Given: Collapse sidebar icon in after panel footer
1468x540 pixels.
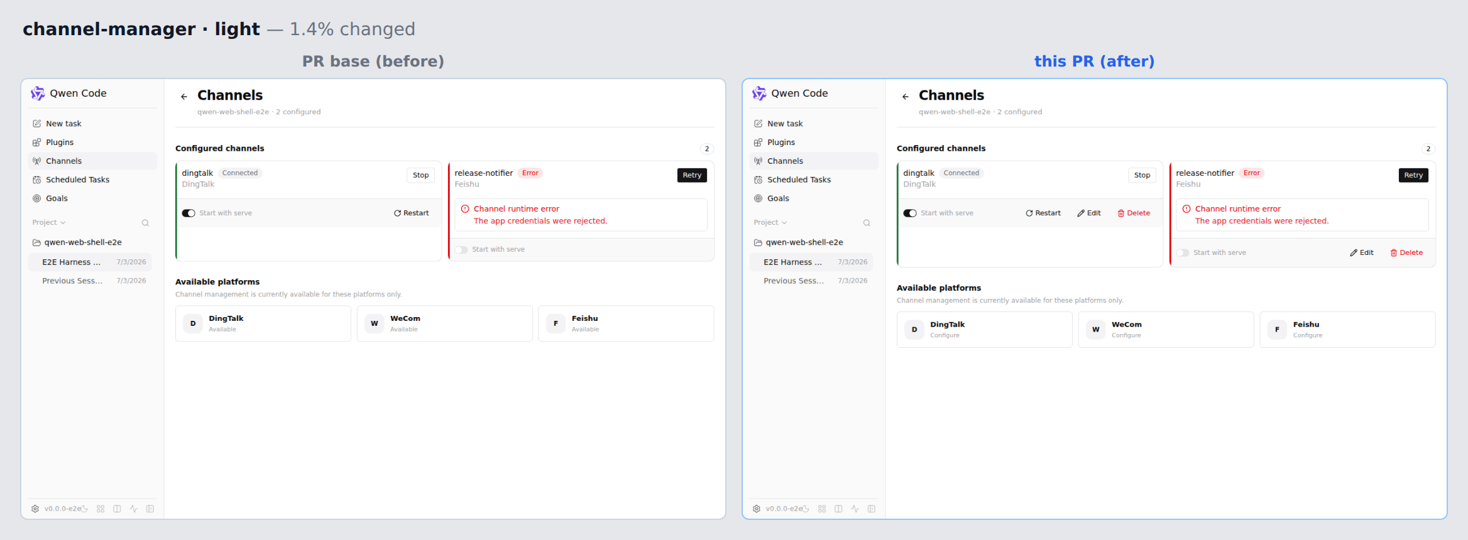Looking at the screenshot, I should coord(872,509).
